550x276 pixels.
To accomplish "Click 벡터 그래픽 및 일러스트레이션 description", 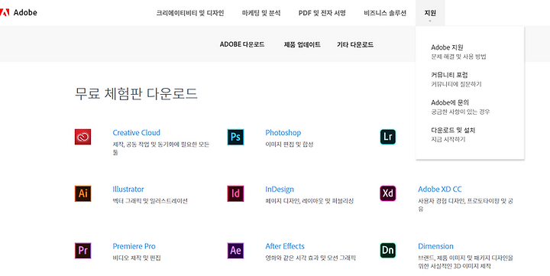I will (x=150, y=201).
